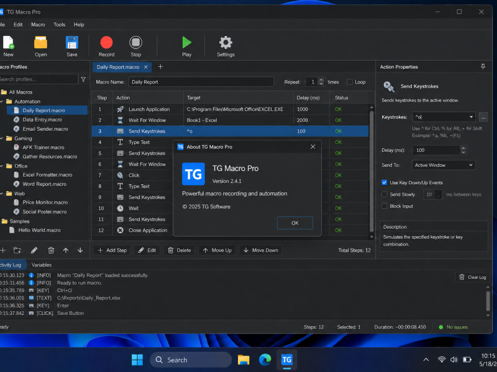Click the hourglass icon in step 2
This screenshot has width=497, height=372.
click(120, 120)
